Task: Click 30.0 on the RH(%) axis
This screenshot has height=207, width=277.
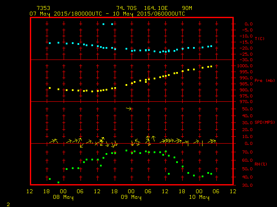Action: (x=247, y=185)
